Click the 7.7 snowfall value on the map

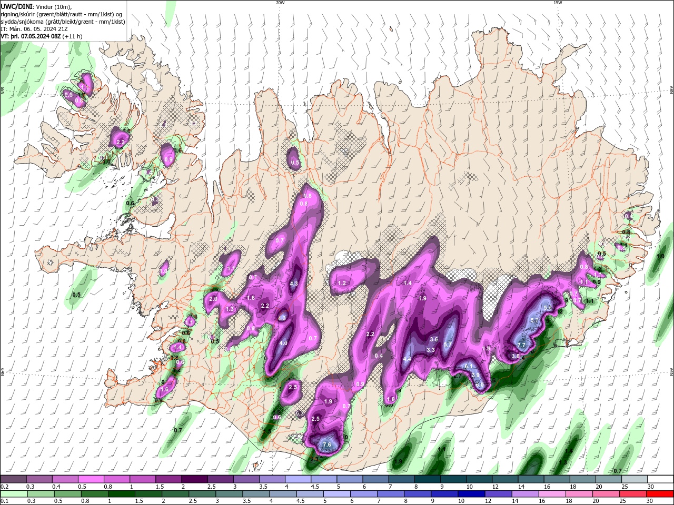click(x=521, y=345)
